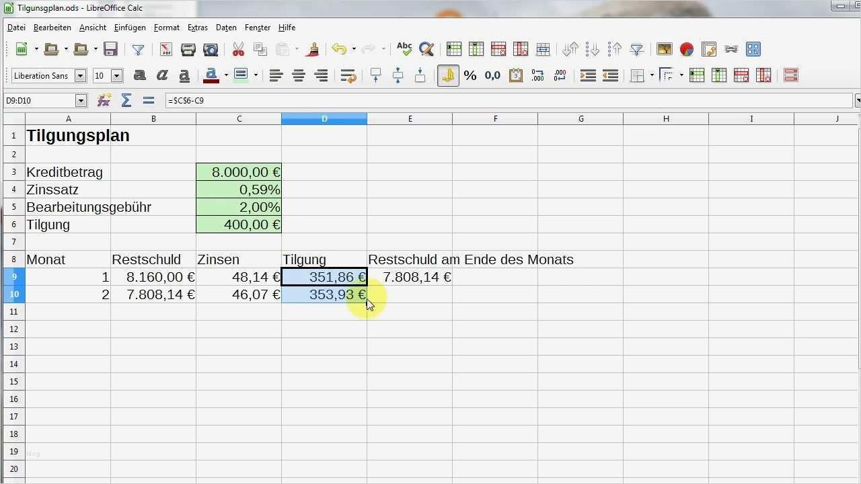Open the Bearbeiten menu

52,28
